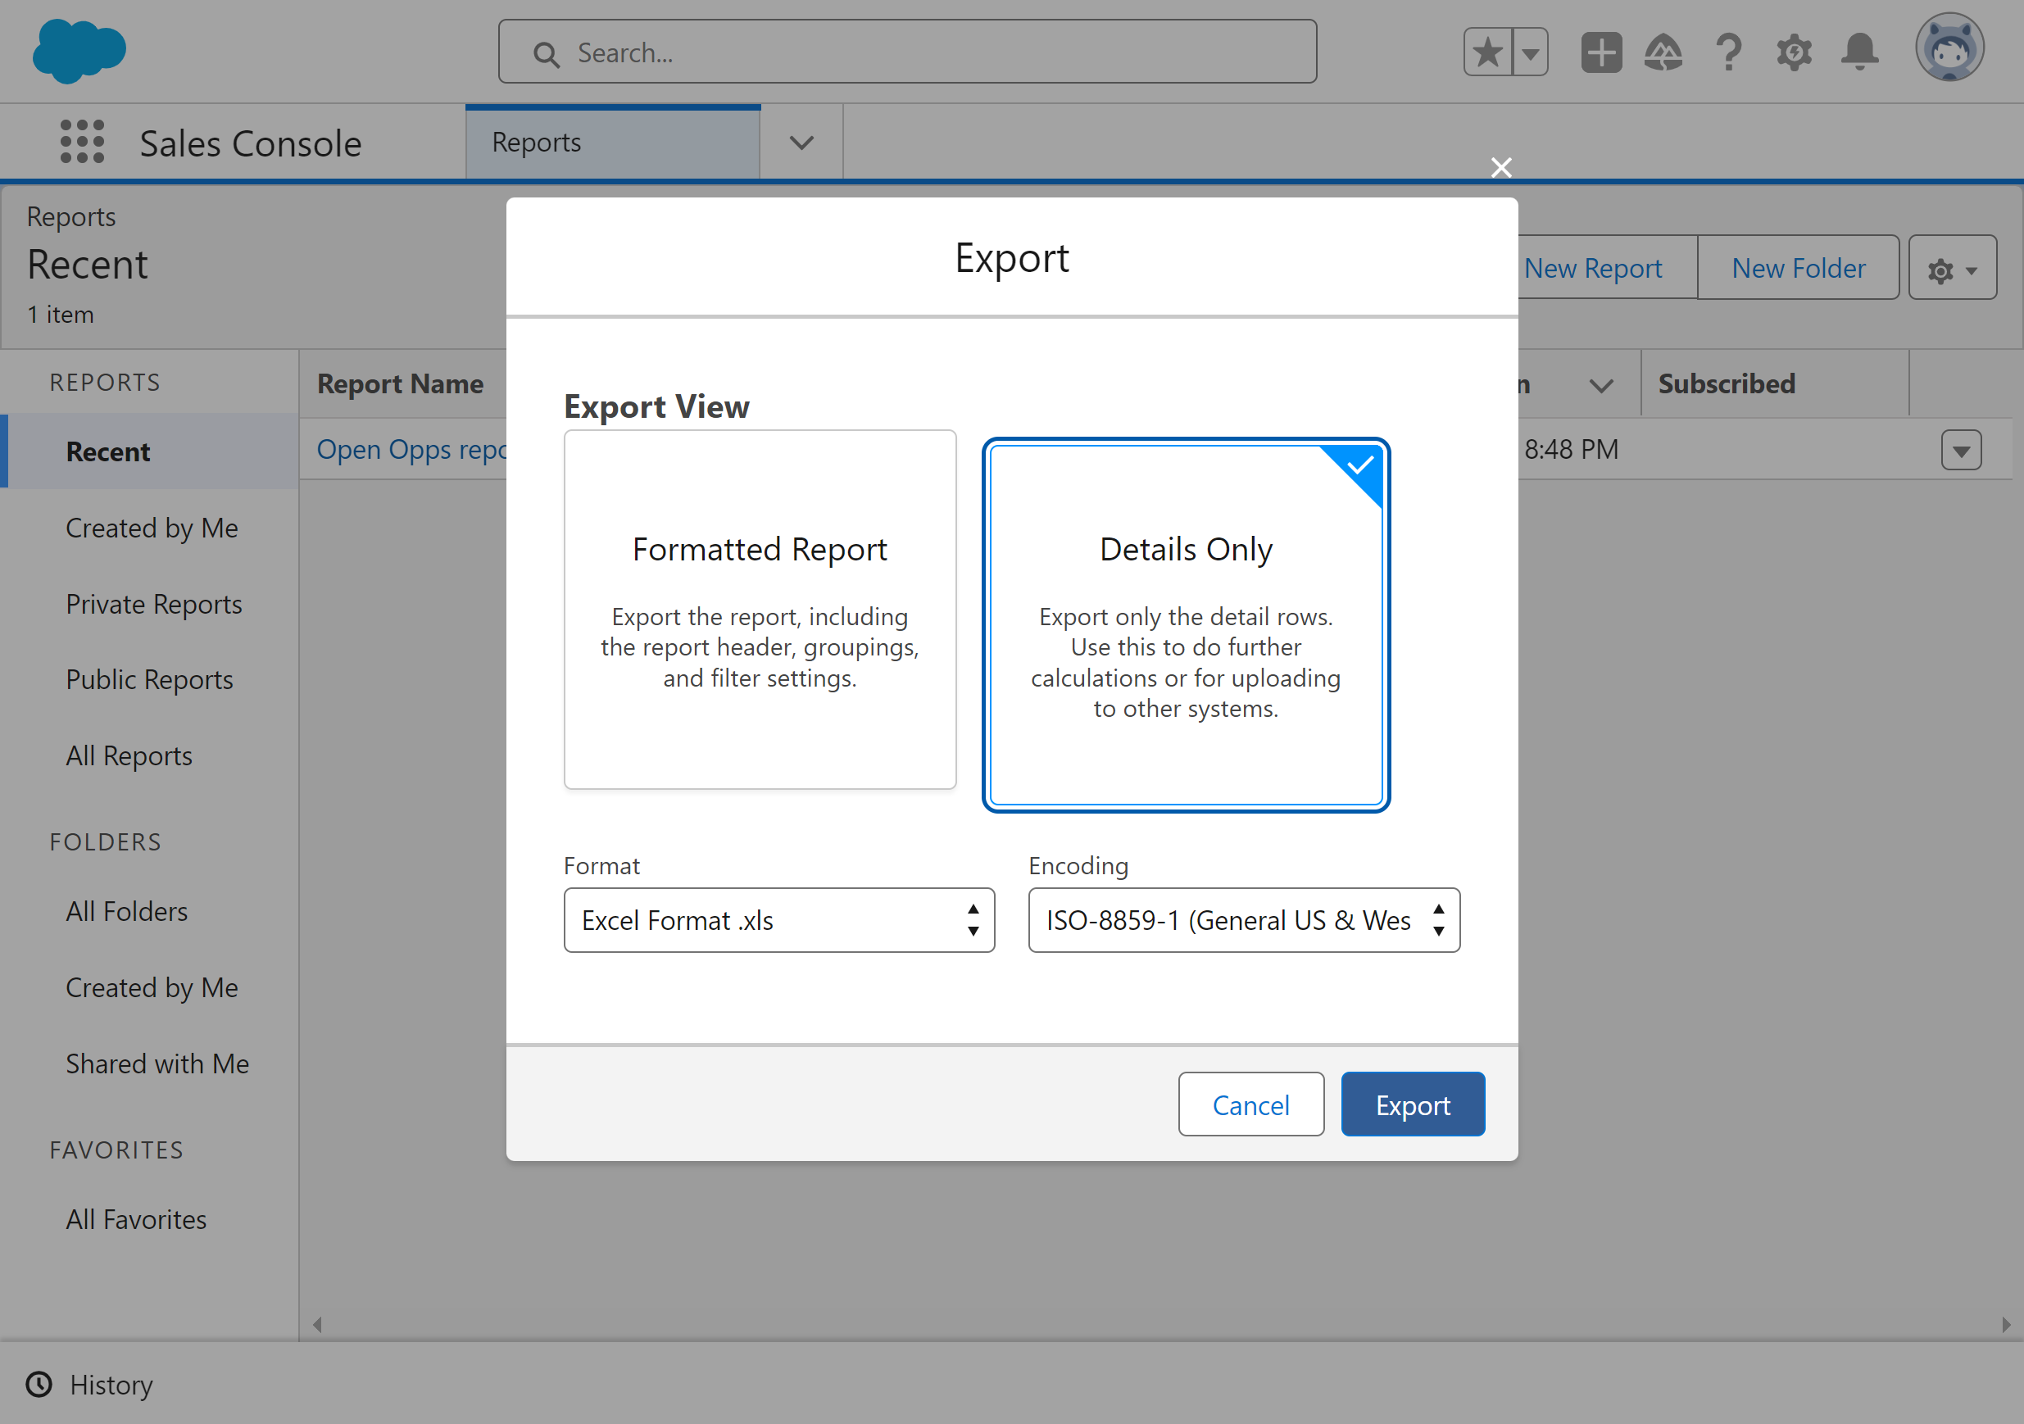Open the help question mark icon

[x=1729, y=53]
